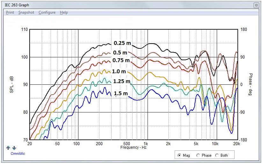Click the 1.0 m curve label
This screenshot has height=164, width=262.
point(119,71)
